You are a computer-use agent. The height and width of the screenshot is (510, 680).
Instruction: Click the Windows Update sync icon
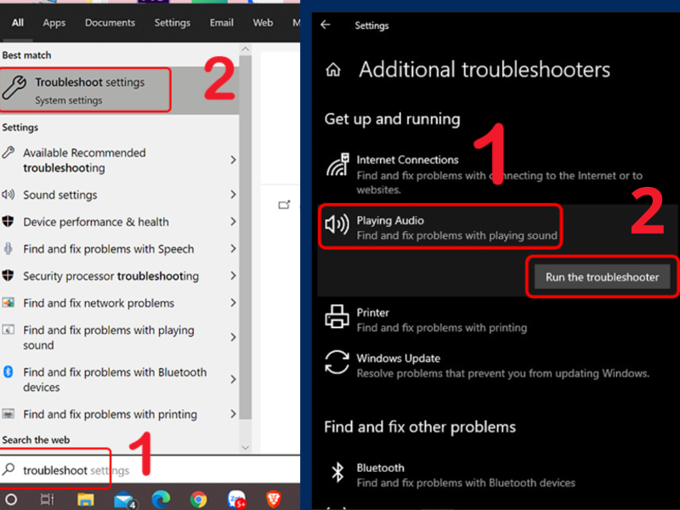[337, 364]
